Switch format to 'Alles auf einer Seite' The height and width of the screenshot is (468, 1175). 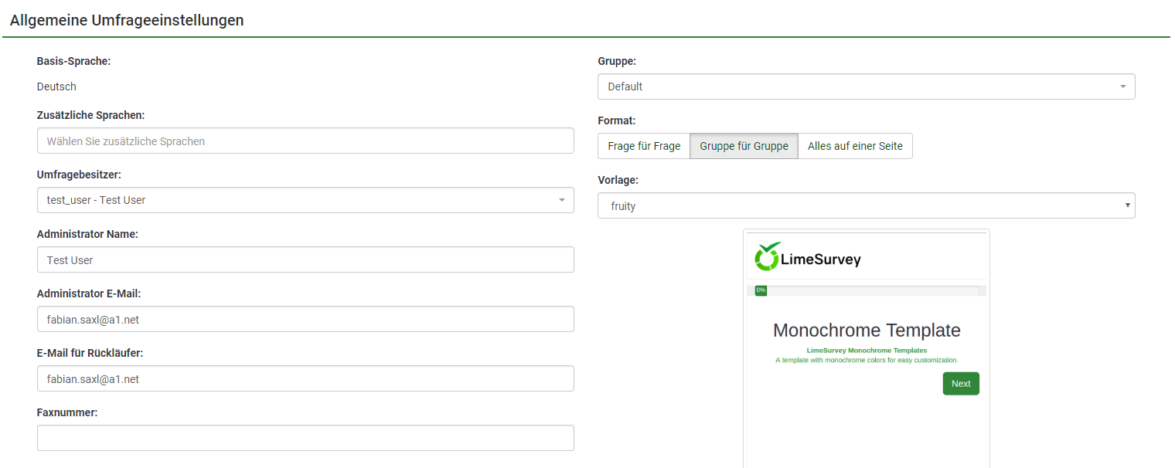click(x=855, y=146)
